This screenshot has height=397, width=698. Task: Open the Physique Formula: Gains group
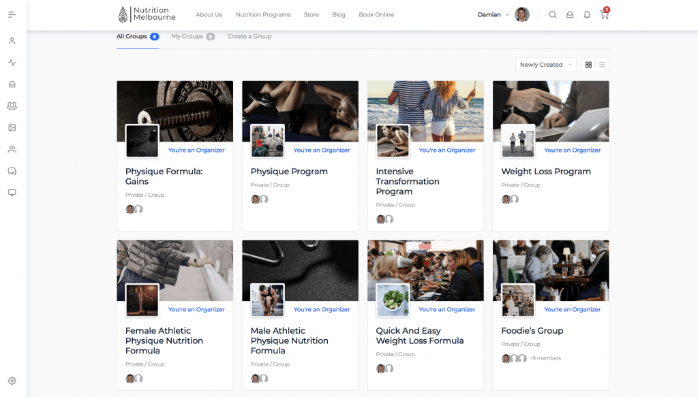click(x=164, y=176)
